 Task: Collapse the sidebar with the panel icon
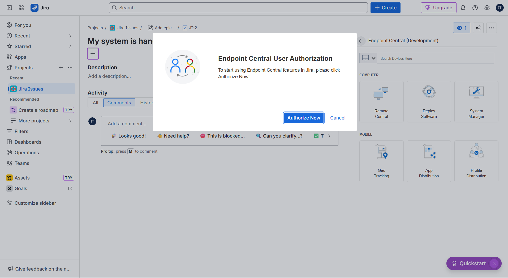click(9, 8)
